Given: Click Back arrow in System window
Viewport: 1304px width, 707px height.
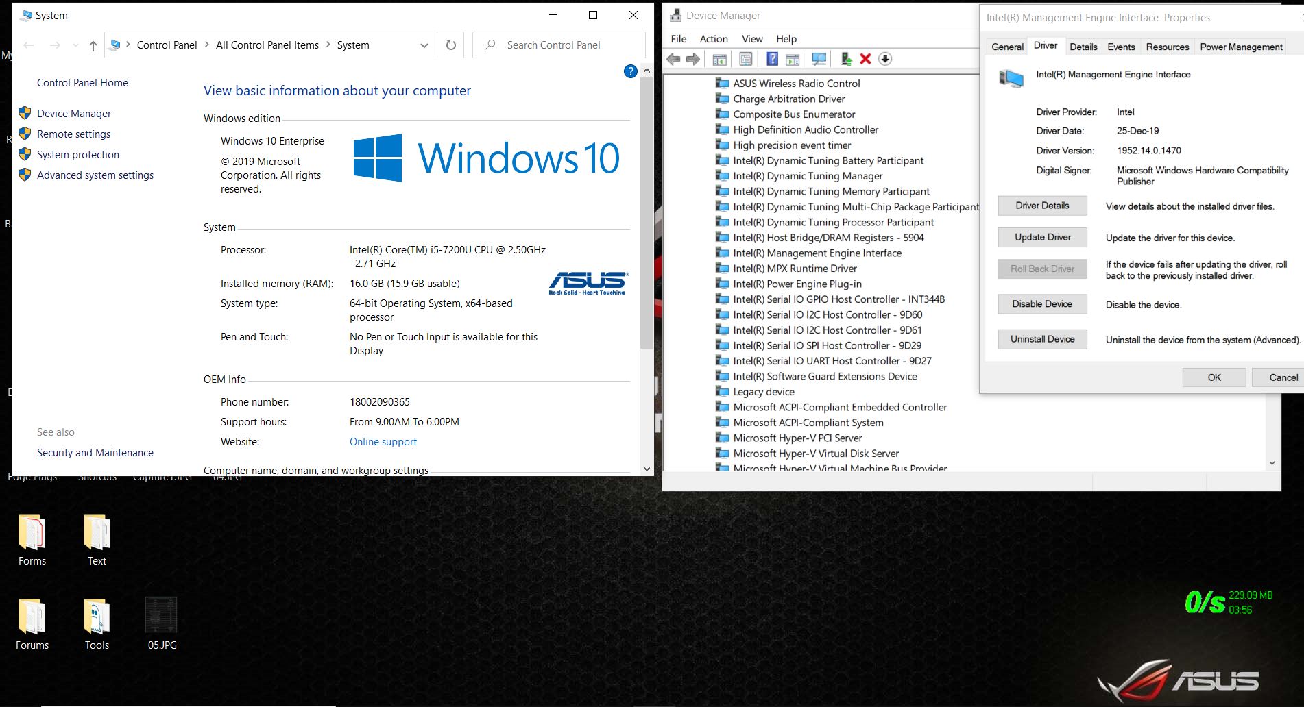Looking at the screenshot, I should click(x=29, y=45).
